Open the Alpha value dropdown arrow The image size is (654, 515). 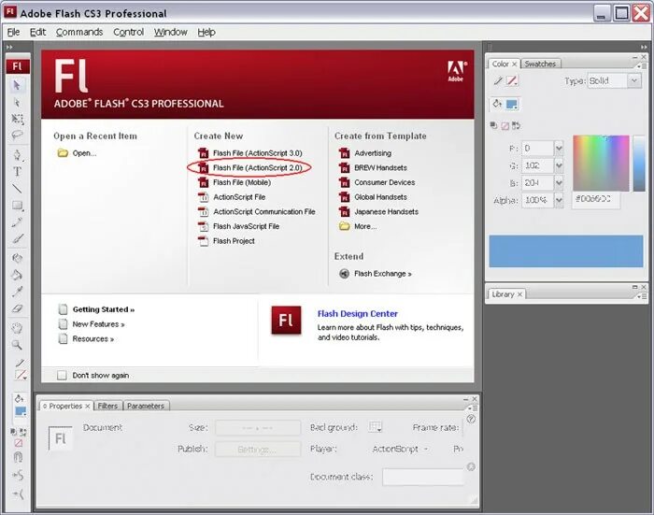[x=559, y=200]
